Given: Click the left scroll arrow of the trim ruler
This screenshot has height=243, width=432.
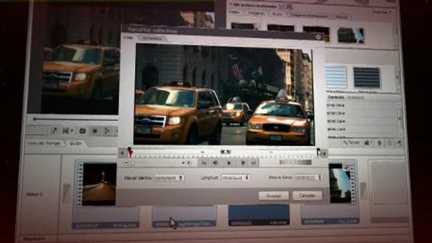Looking at the screenshot, I should point(122,153).
